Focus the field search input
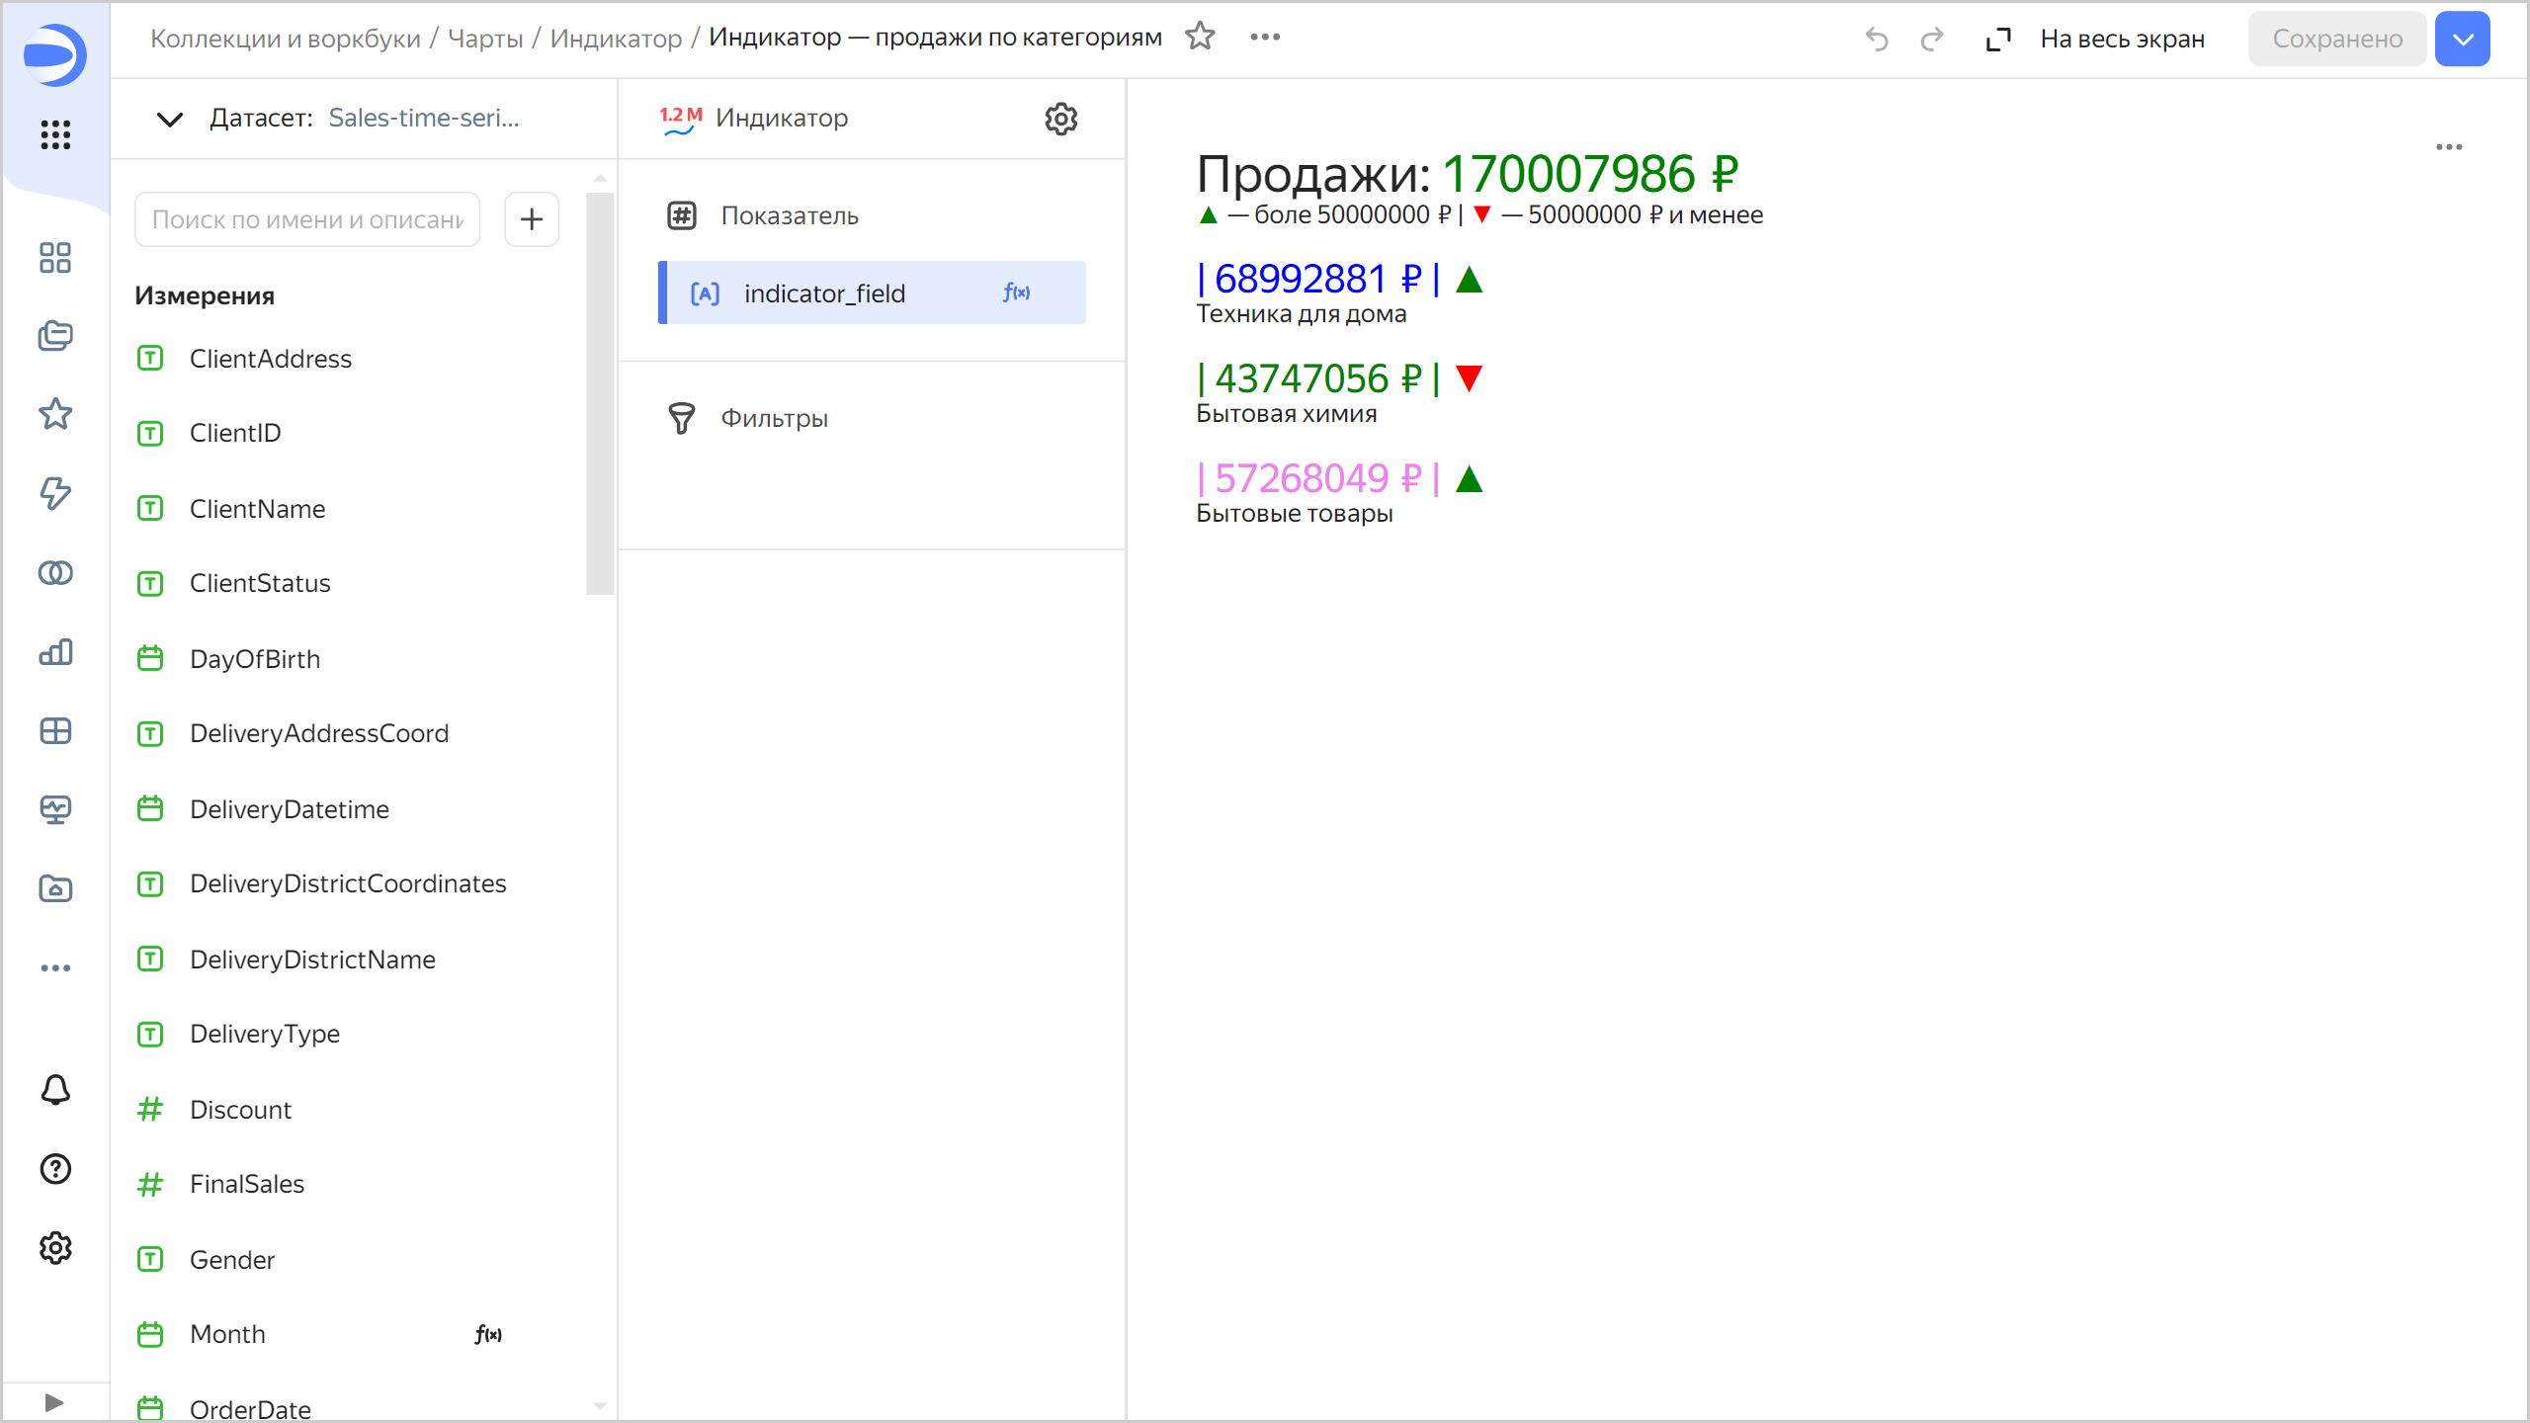The height and width of the screenshot is (1423, 2530). pos(307,219)
